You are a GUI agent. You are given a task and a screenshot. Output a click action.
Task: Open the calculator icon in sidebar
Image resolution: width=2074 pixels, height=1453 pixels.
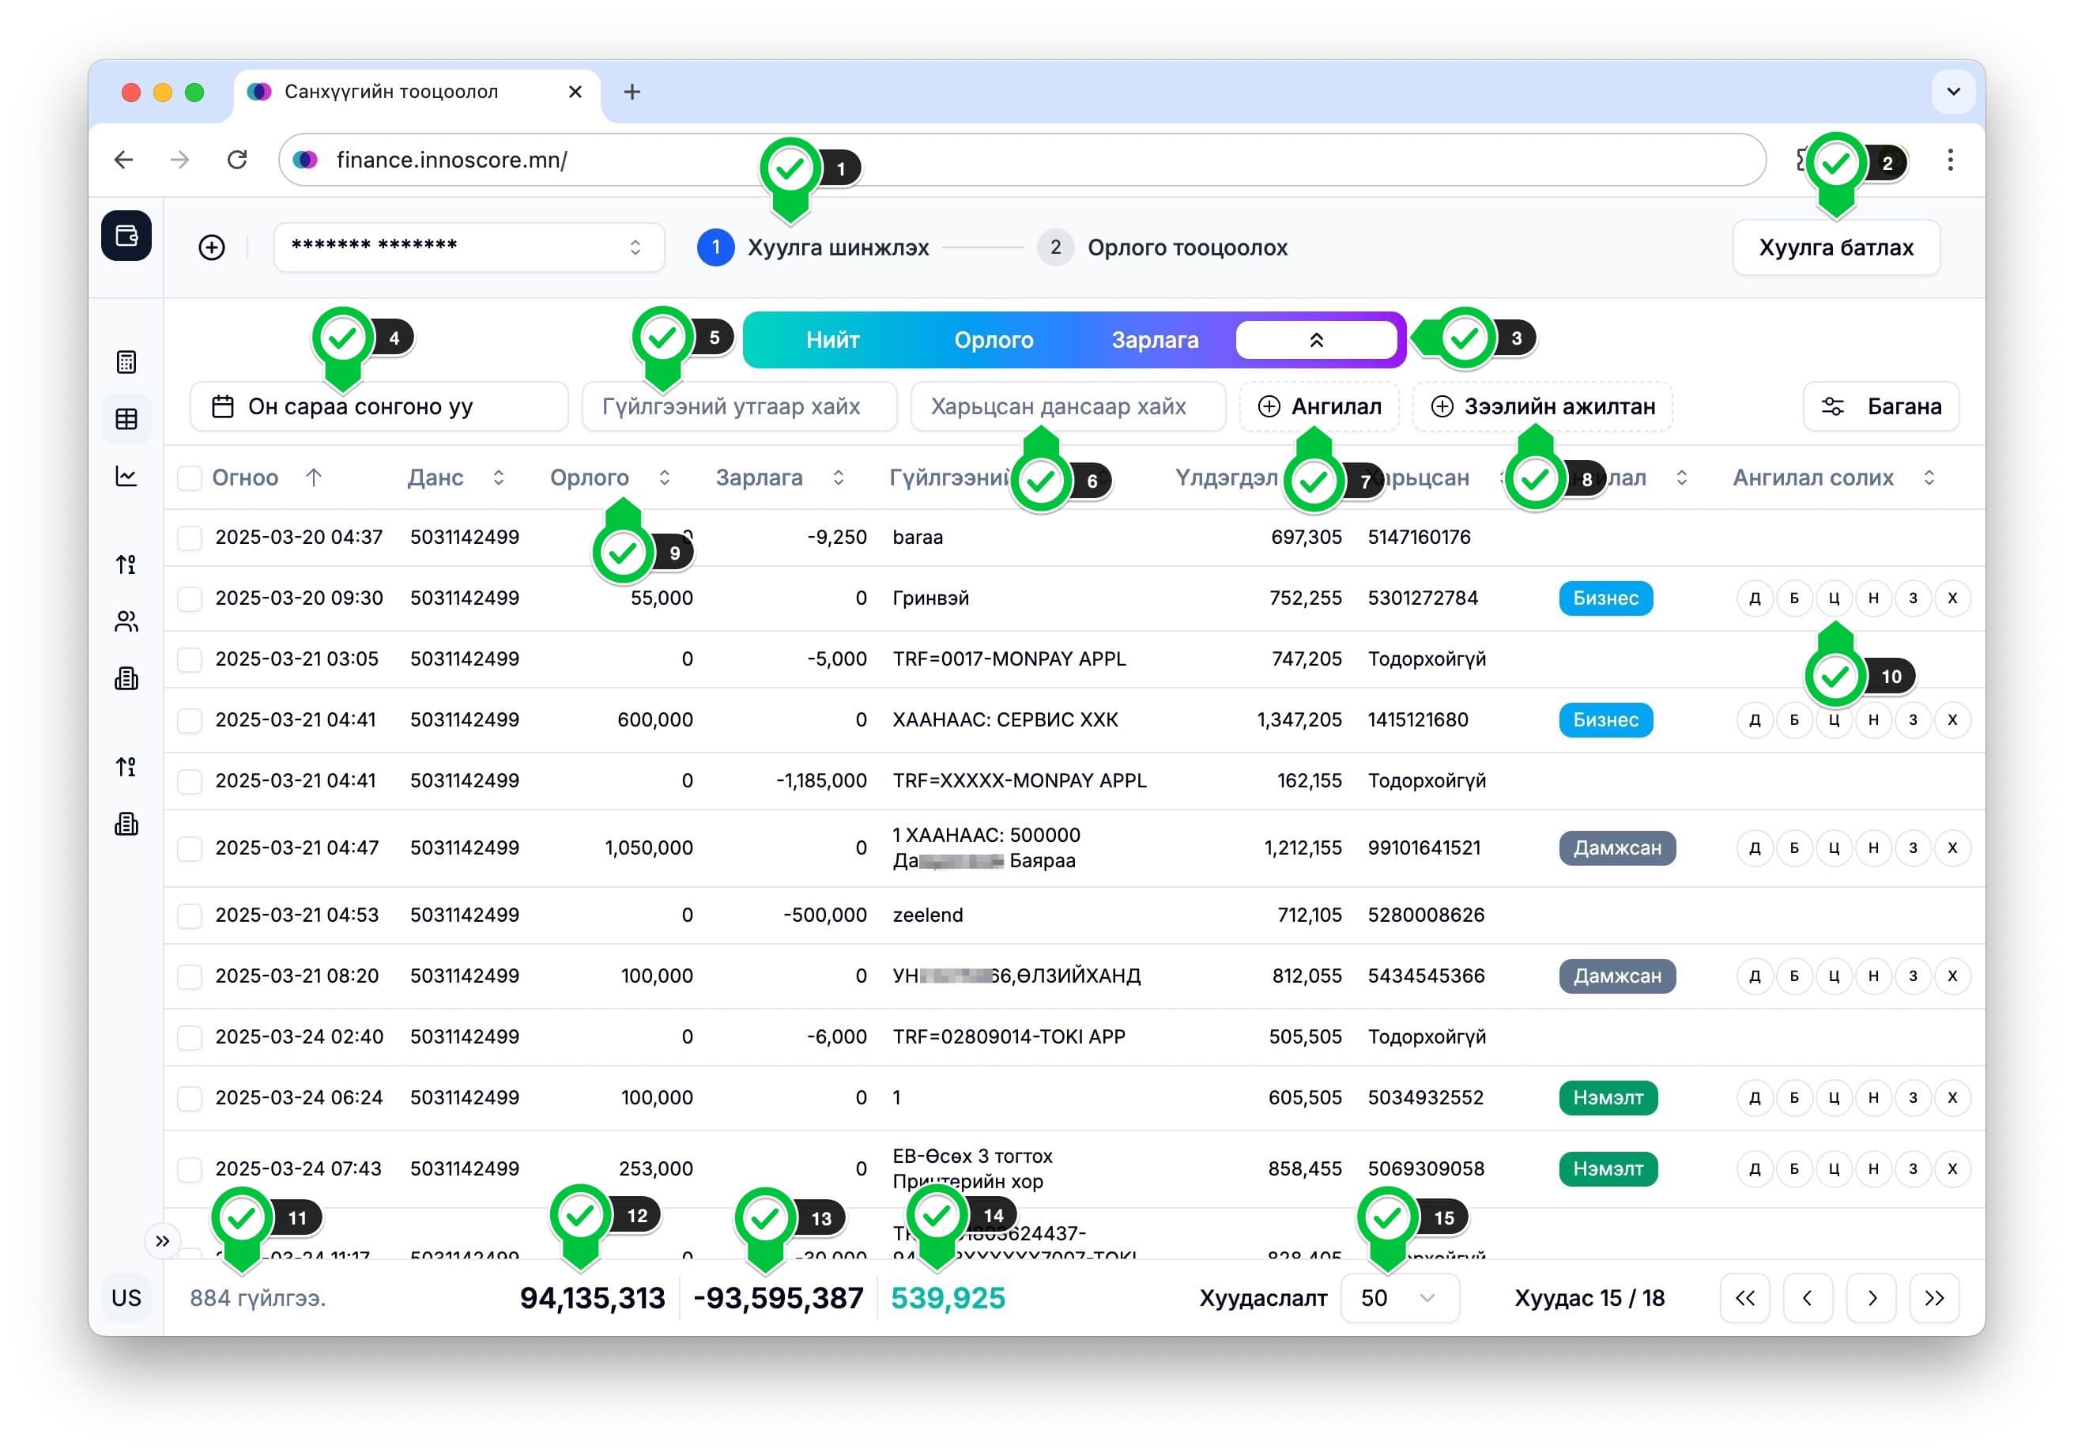tap(126, 362)
